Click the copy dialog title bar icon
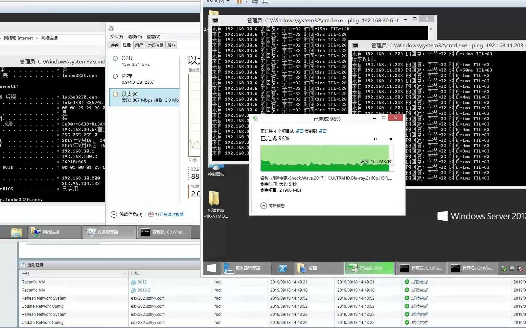Screen dimensions: 526x328 (255, 119)
